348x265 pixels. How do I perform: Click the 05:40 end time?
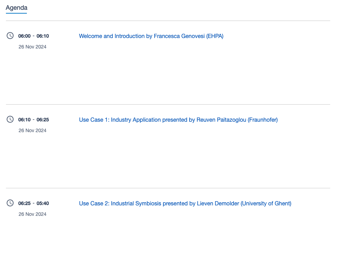coord(43,203)
